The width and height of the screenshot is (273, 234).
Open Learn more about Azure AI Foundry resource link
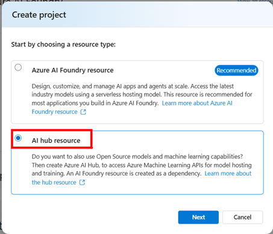(x=132, y=107)
